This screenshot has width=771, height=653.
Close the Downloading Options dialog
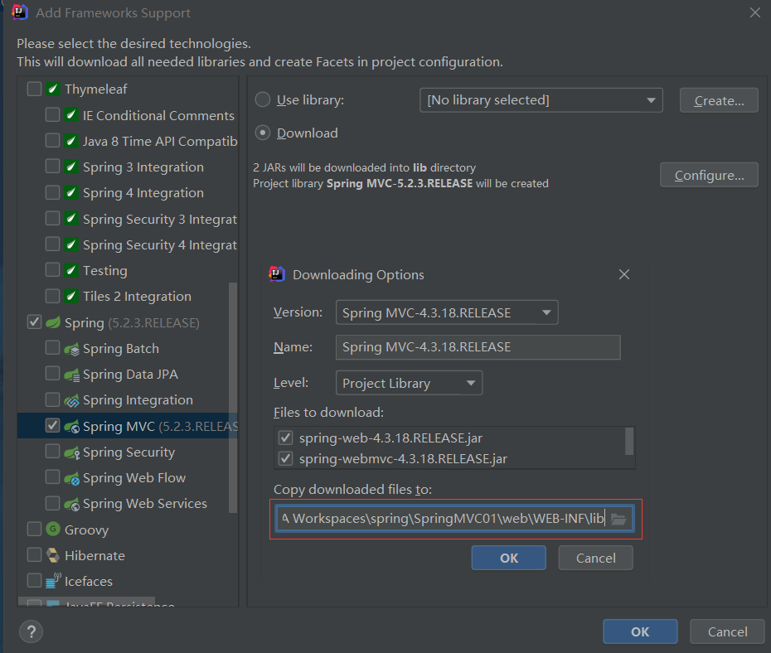(x=624, y=274)
